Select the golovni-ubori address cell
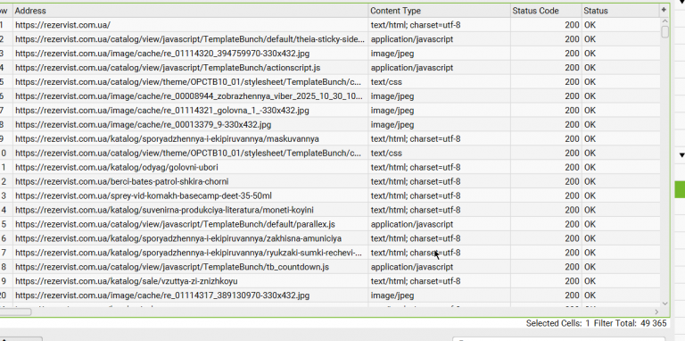This screenshot has height=341, width=685. click(x=191, y=167)
